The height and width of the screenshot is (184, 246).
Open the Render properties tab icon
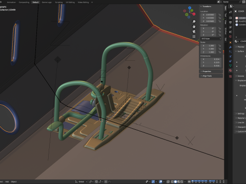pos(231,18)
